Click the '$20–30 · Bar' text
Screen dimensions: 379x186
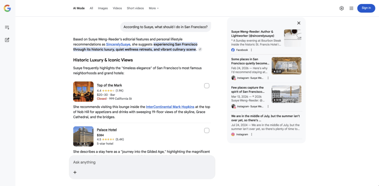point(106,95)
